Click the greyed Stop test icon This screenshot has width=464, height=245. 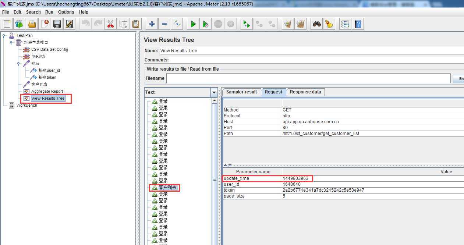pos(218,24)
